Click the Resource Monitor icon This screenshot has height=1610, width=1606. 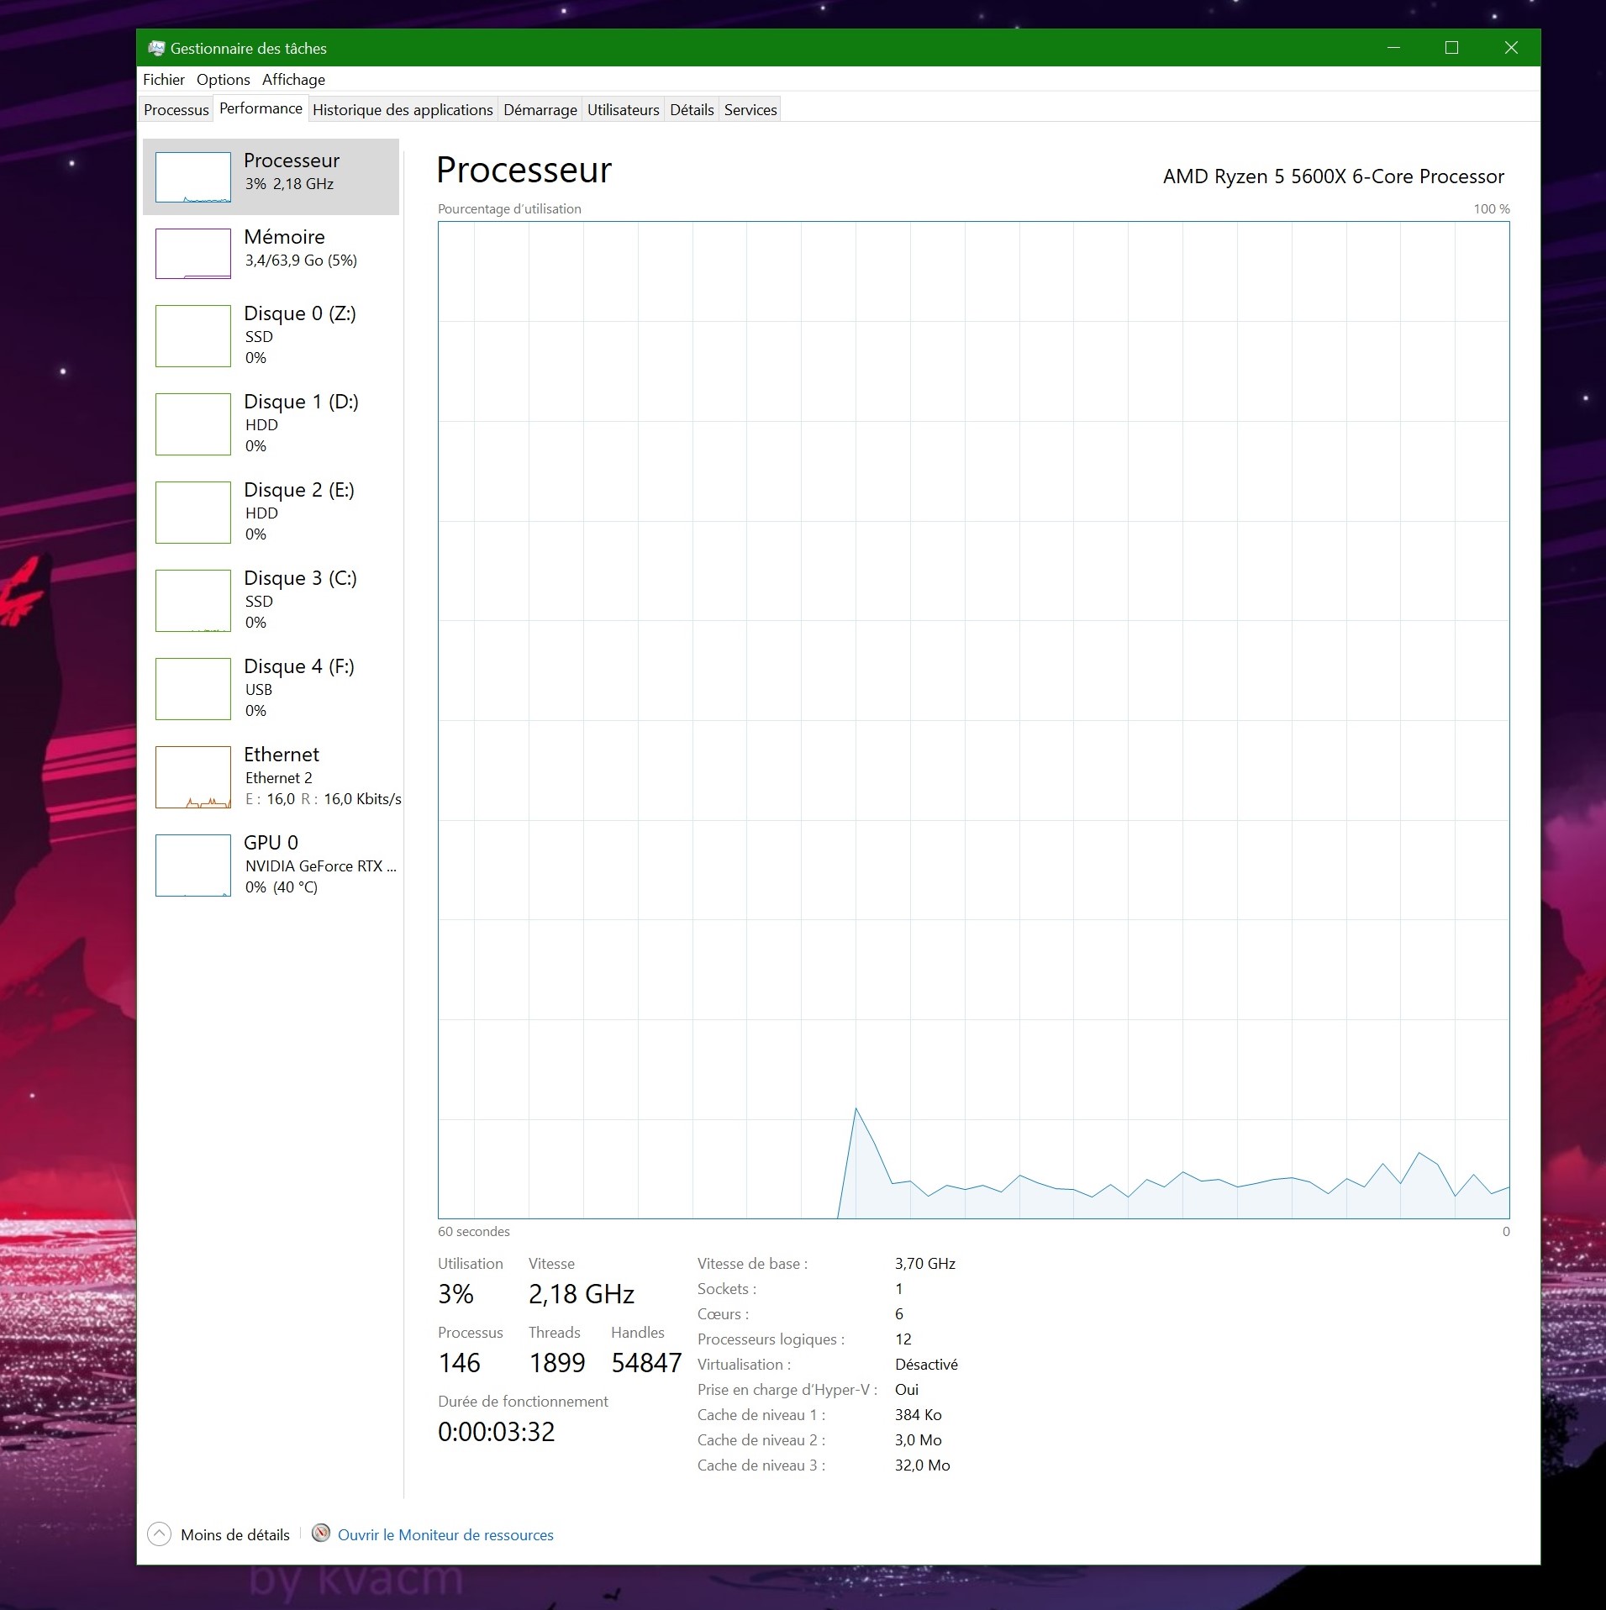coord(321,1534)
